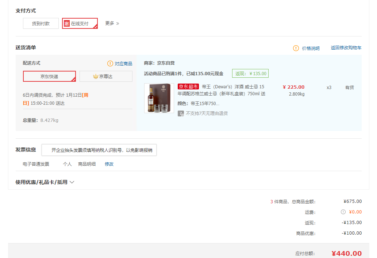Screen dimensions: 377x258
Task: Click the 总重量 8.427kg text
Action: (x=41, y=120)
